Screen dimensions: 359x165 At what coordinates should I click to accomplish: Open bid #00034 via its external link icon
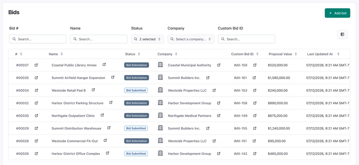(36, 90)
